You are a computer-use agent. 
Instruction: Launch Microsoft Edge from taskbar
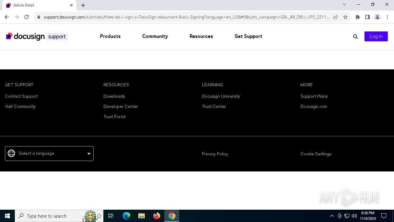127,216
